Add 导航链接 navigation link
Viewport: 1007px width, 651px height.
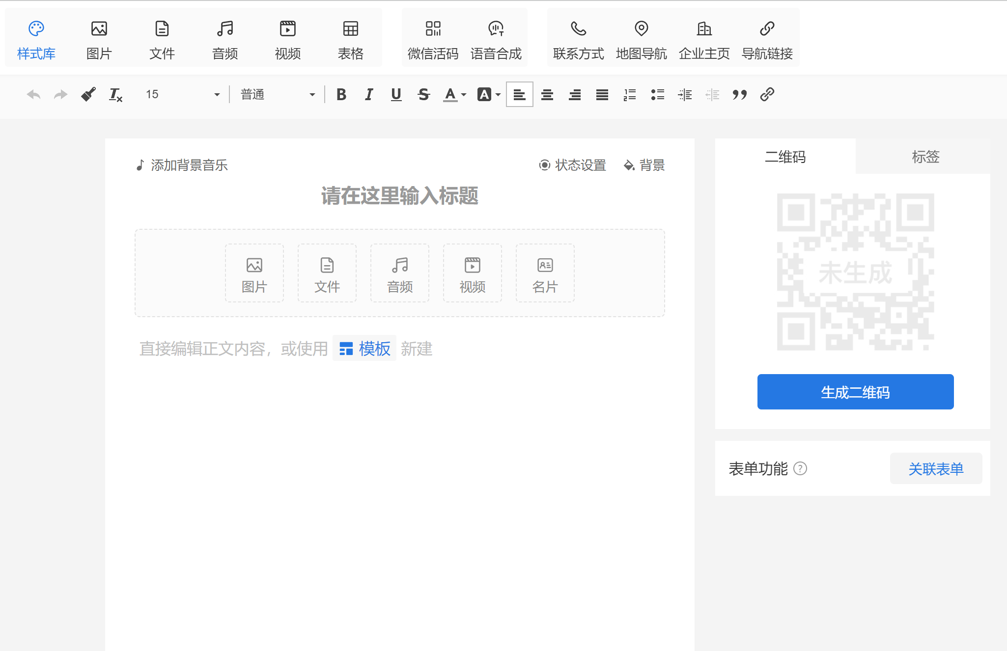767,39
